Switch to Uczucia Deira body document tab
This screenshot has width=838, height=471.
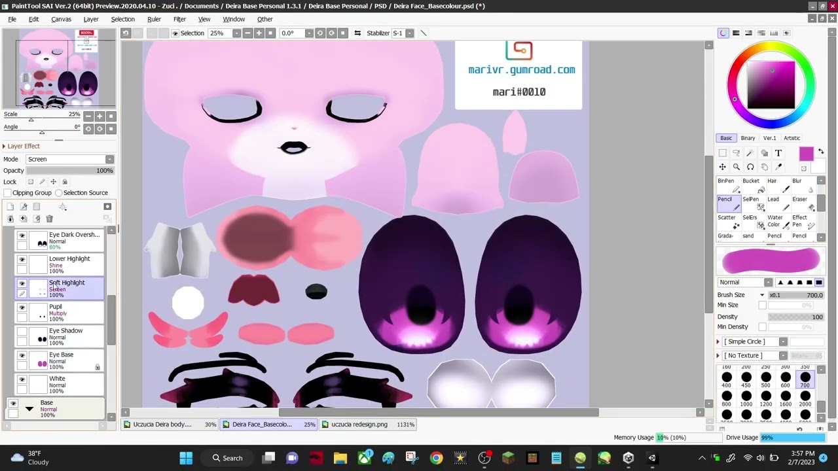170,425
